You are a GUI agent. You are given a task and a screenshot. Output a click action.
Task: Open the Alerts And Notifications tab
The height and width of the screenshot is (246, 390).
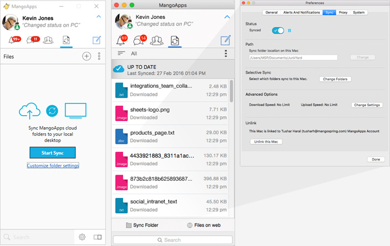pos(301,12)
